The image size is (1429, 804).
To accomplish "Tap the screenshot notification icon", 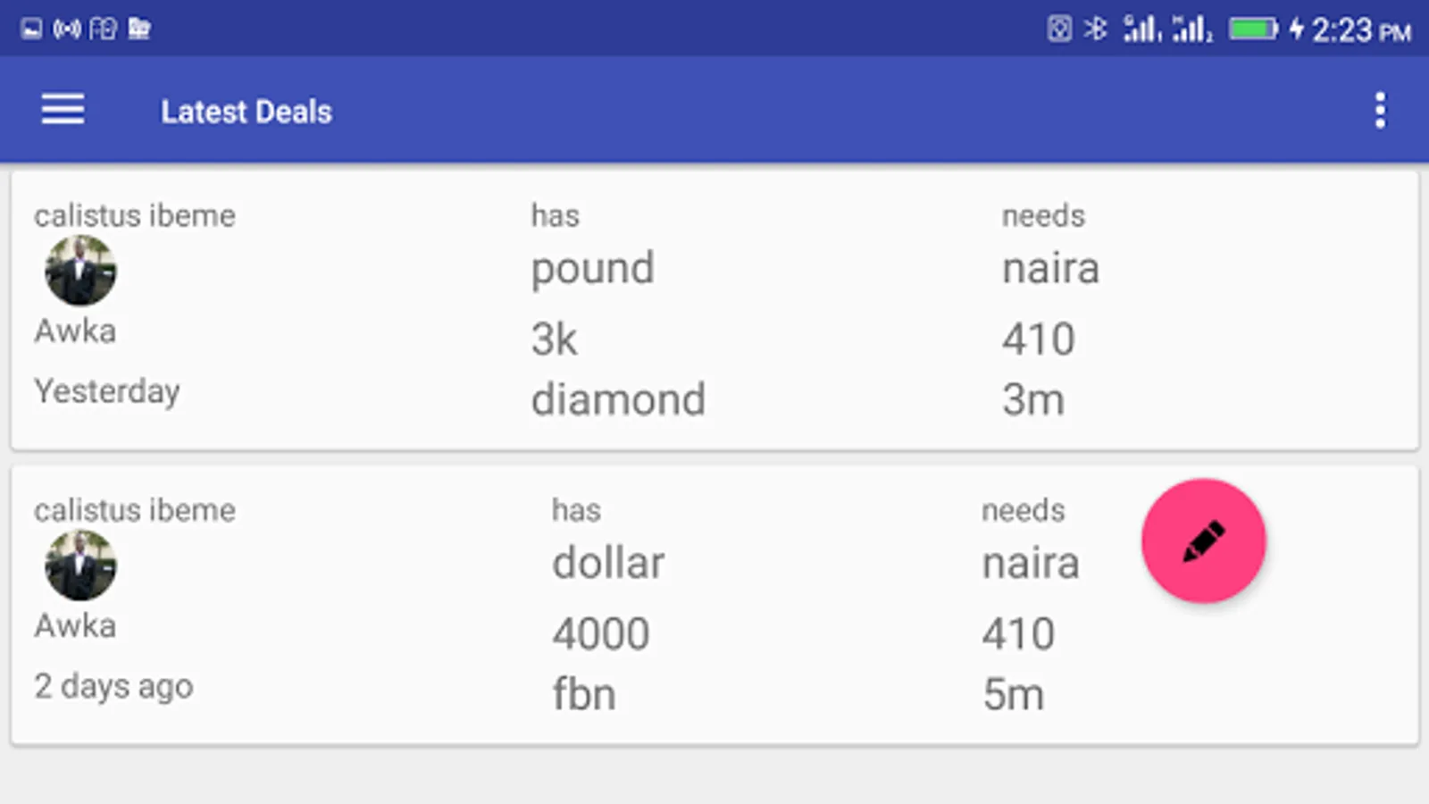I will [31, 29].
